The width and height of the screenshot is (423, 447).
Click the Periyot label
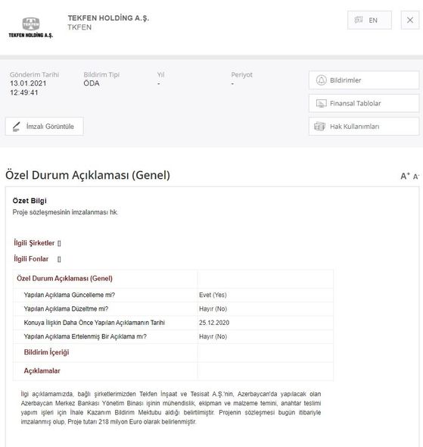click(241, 75)
